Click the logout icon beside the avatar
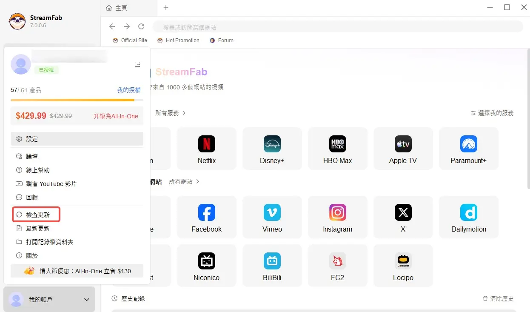This screenshot has height=312, width=530. pos(137,64)
